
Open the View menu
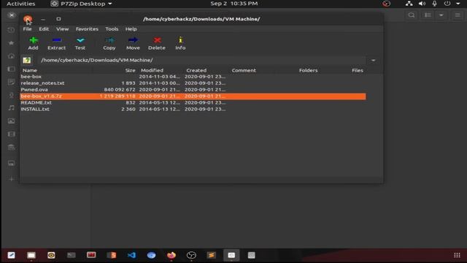[x=62, y=29]
